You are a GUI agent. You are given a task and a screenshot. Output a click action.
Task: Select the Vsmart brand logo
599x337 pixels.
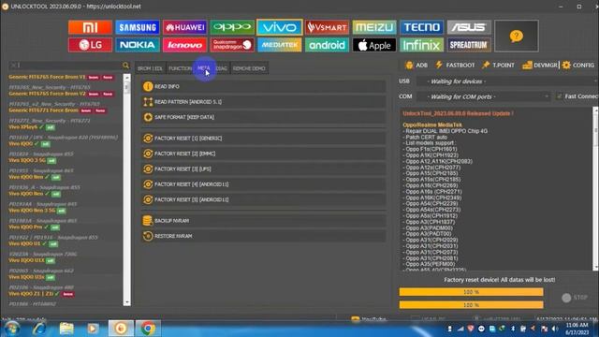click(327, 27)
